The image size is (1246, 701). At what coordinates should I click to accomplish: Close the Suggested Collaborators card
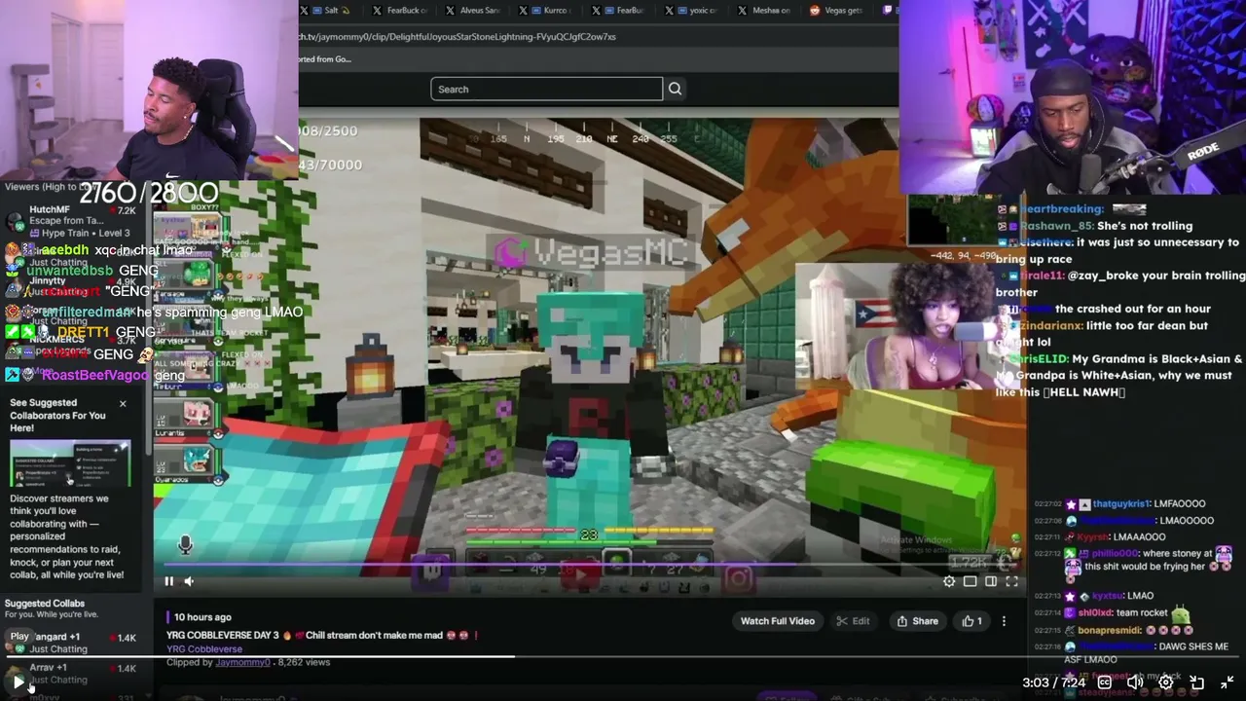pyautogui.click(x=123, y=403)
